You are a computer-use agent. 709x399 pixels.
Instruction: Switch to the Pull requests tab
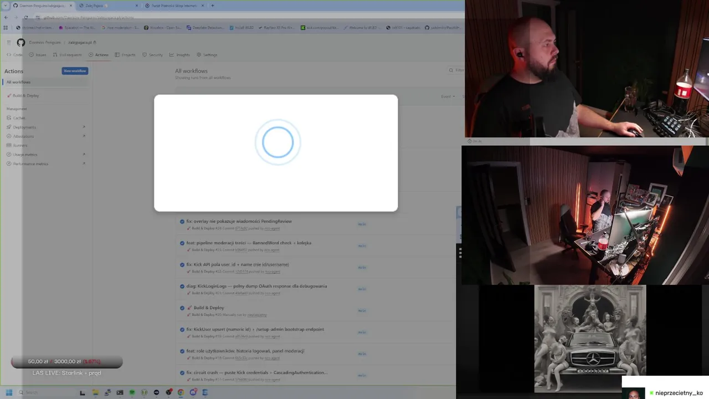67,55
